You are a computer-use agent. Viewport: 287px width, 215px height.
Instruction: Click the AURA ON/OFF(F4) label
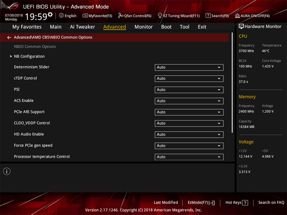tap(255, 16)
